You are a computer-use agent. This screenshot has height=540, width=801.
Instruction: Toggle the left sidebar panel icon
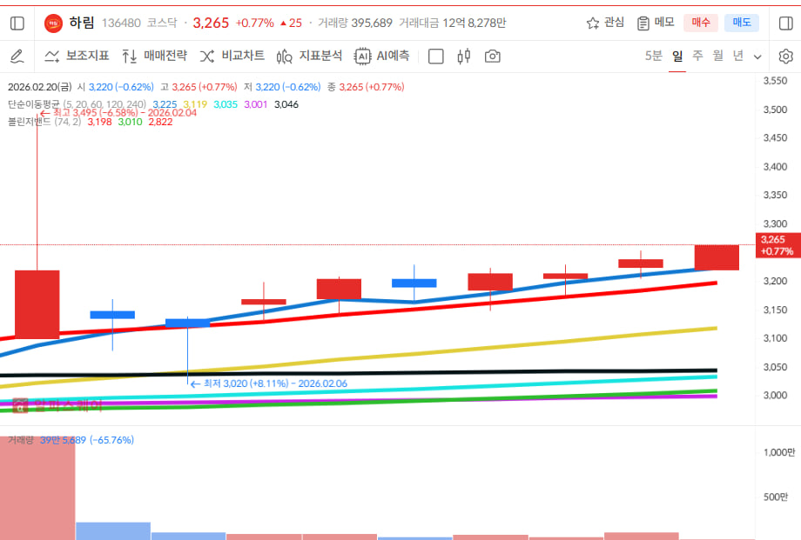coord(17,23)
